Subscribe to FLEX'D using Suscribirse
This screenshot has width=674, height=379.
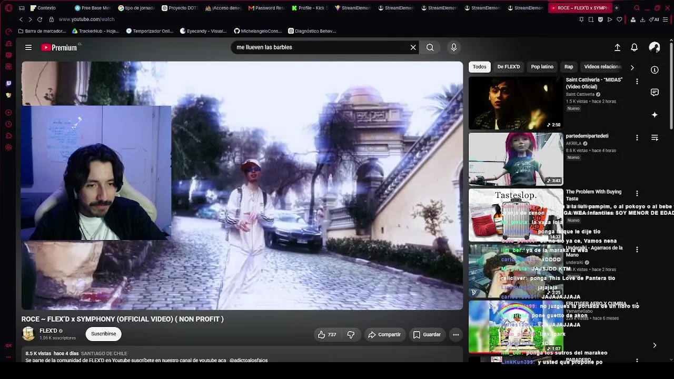104,334
